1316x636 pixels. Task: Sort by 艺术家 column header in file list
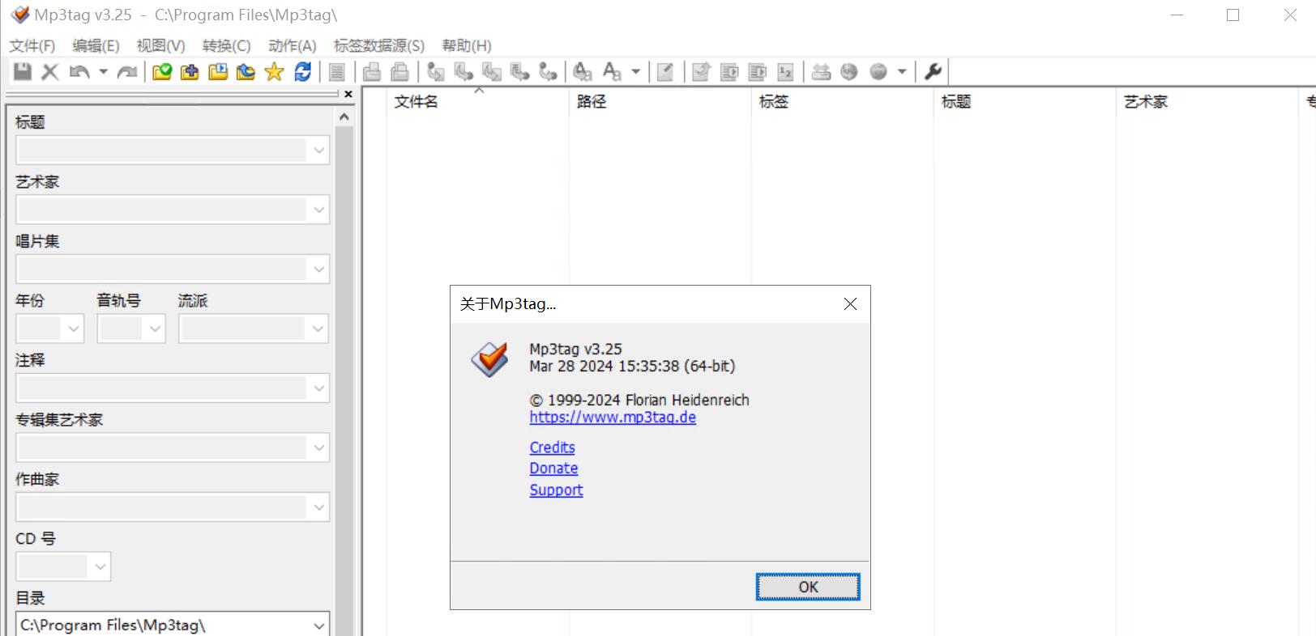(x=1207, y=102)
